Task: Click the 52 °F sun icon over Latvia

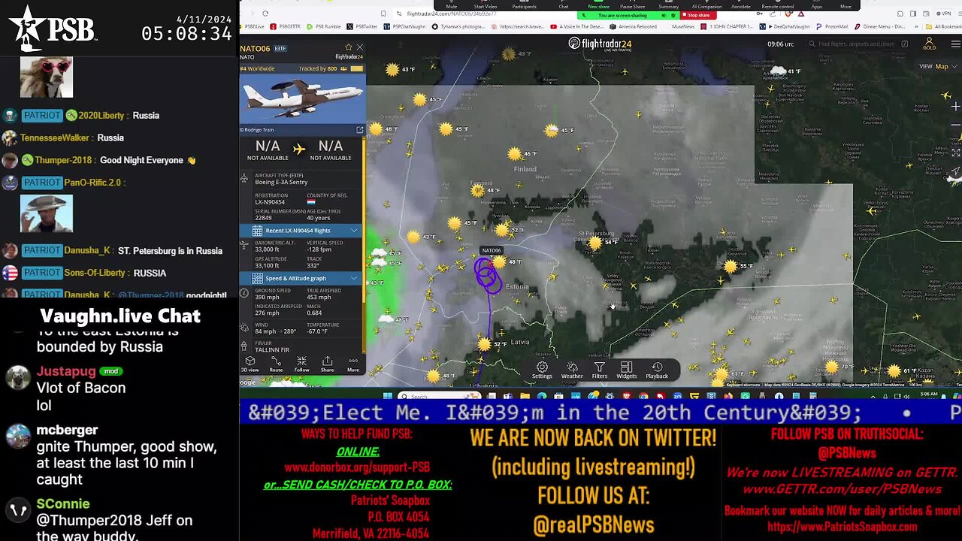Action: [x=484, y=344]
